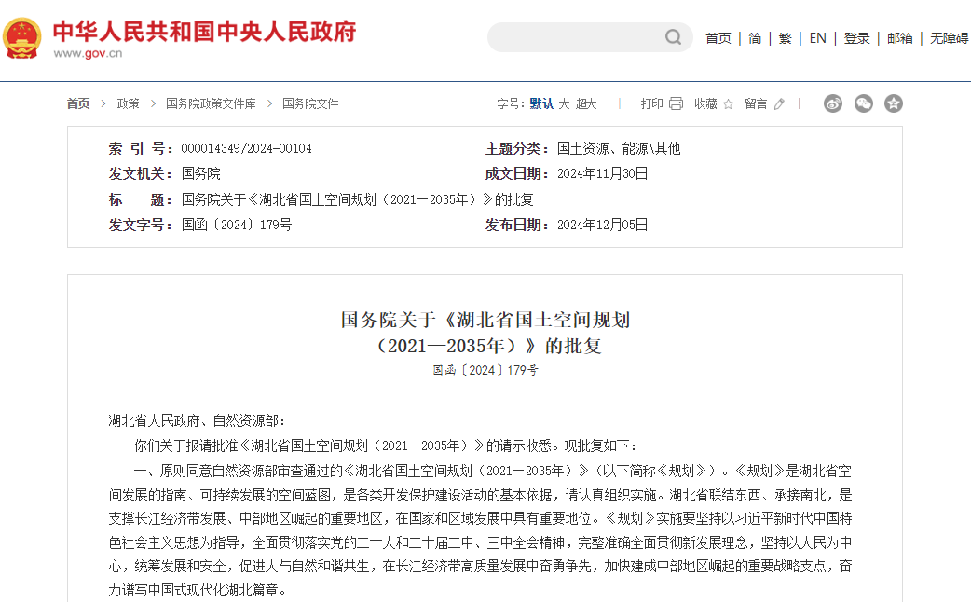The width and height of the screenshot is (971, 602).
Task: Switch to traditional Chinese with 繁
Action: [x=785, y=37]
